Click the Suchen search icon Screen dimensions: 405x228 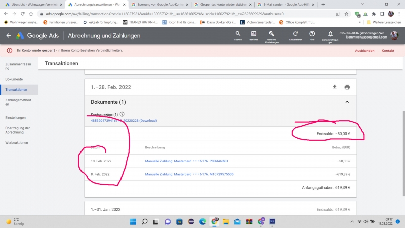[238, 34]
